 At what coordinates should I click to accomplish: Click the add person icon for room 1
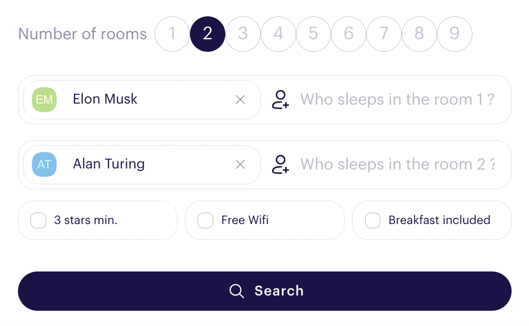(x=280, y=100)
